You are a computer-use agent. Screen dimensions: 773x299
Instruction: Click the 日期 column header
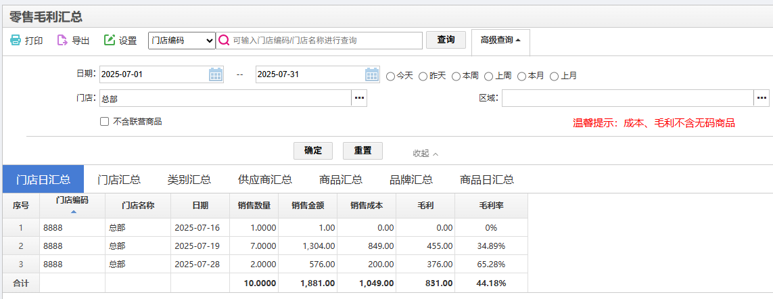pos(200,206)
